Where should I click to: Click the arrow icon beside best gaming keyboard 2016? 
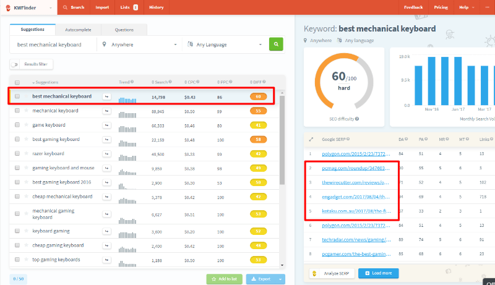pyautogui.click(x=106, y=182)
